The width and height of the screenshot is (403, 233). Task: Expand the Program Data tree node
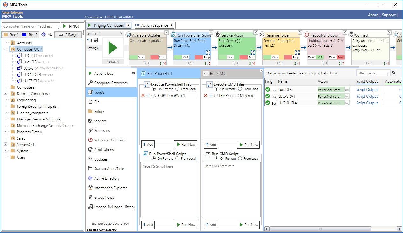click(x=5, y=132)
